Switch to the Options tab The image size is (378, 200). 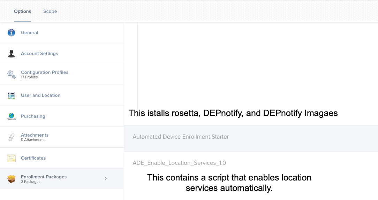point(22,11)
